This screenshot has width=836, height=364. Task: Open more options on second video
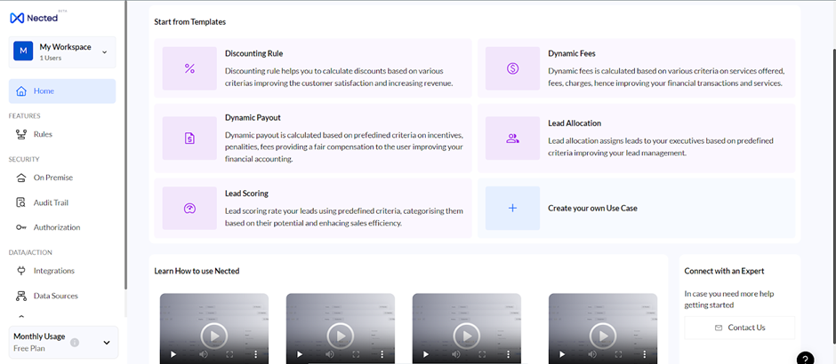coord(382,354)
